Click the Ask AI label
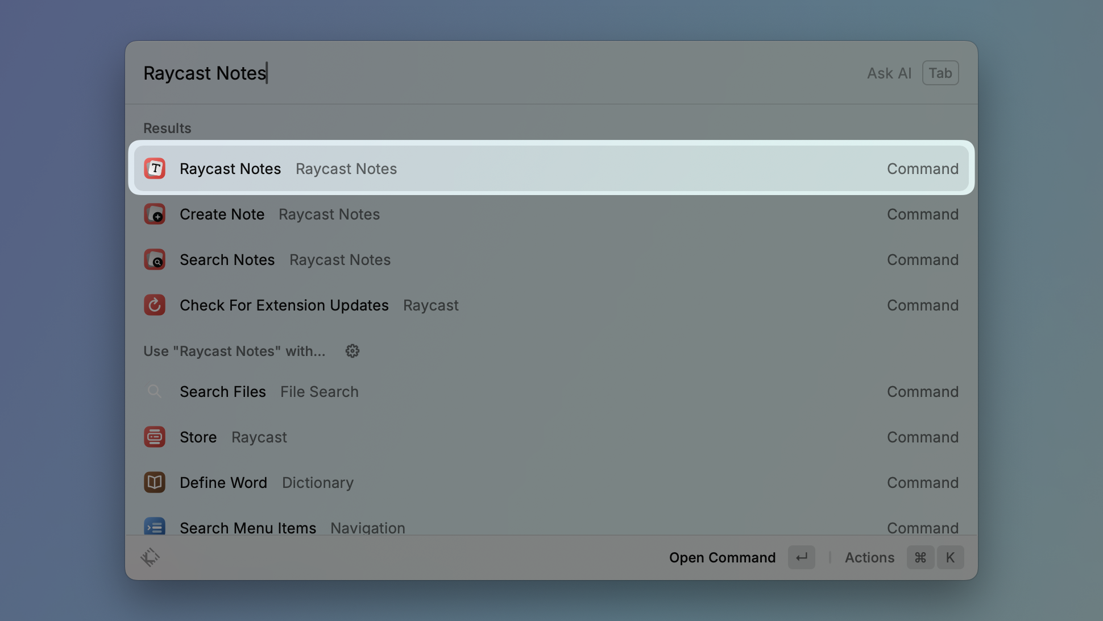 pos(889,73)
